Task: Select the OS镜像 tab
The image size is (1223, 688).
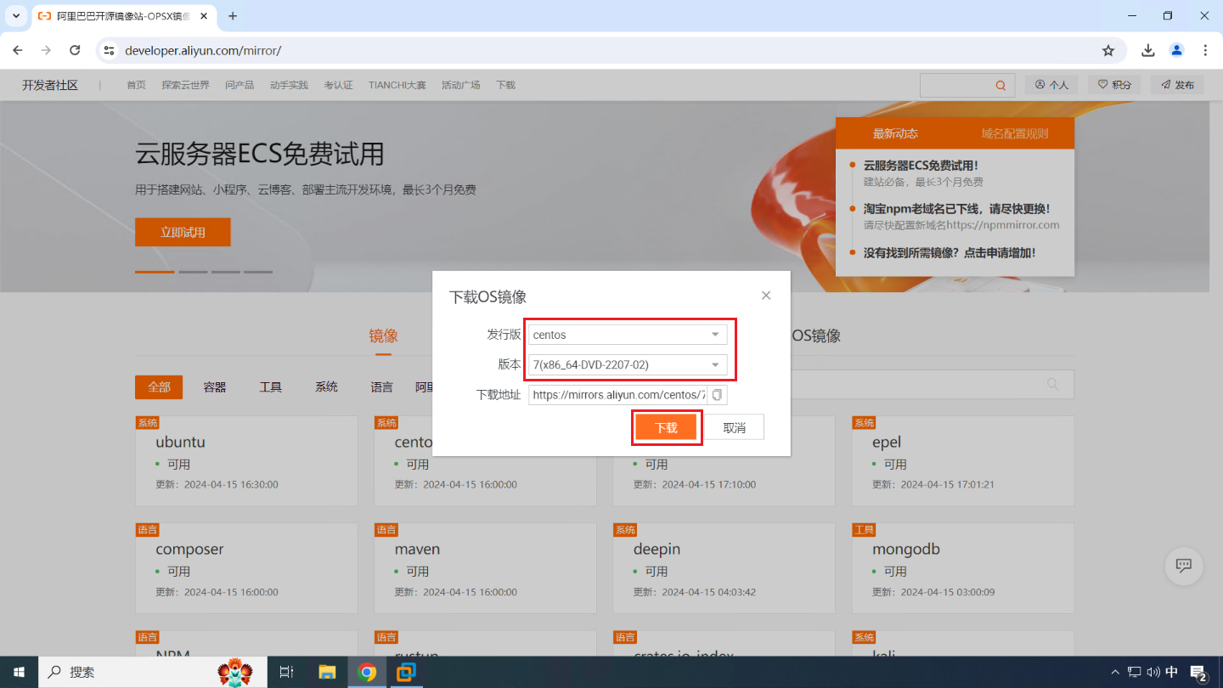Action: [x=816, y=336]
